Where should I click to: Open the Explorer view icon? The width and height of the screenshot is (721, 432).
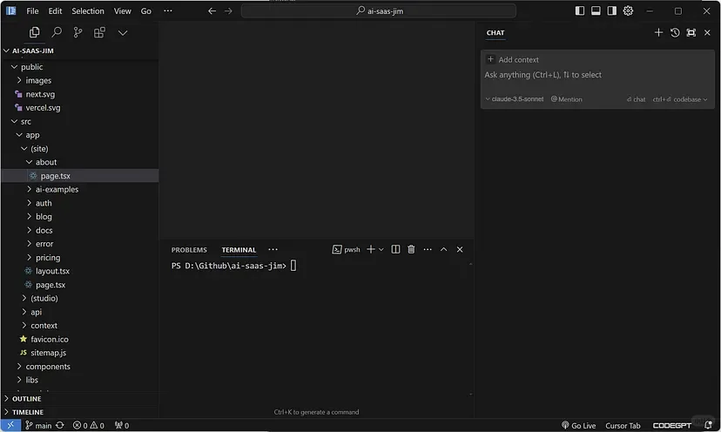pos(35,32)
